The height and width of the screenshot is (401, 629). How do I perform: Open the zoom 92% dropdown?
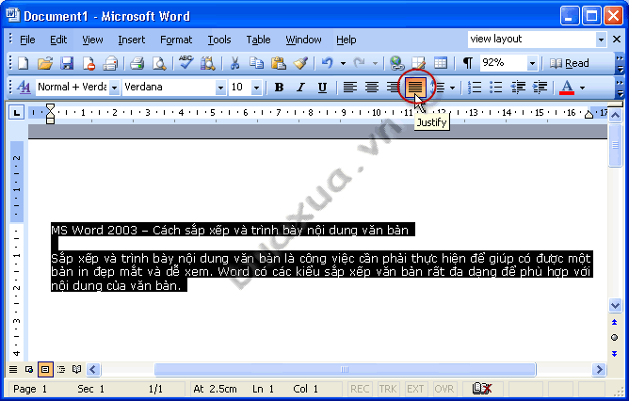532,63
